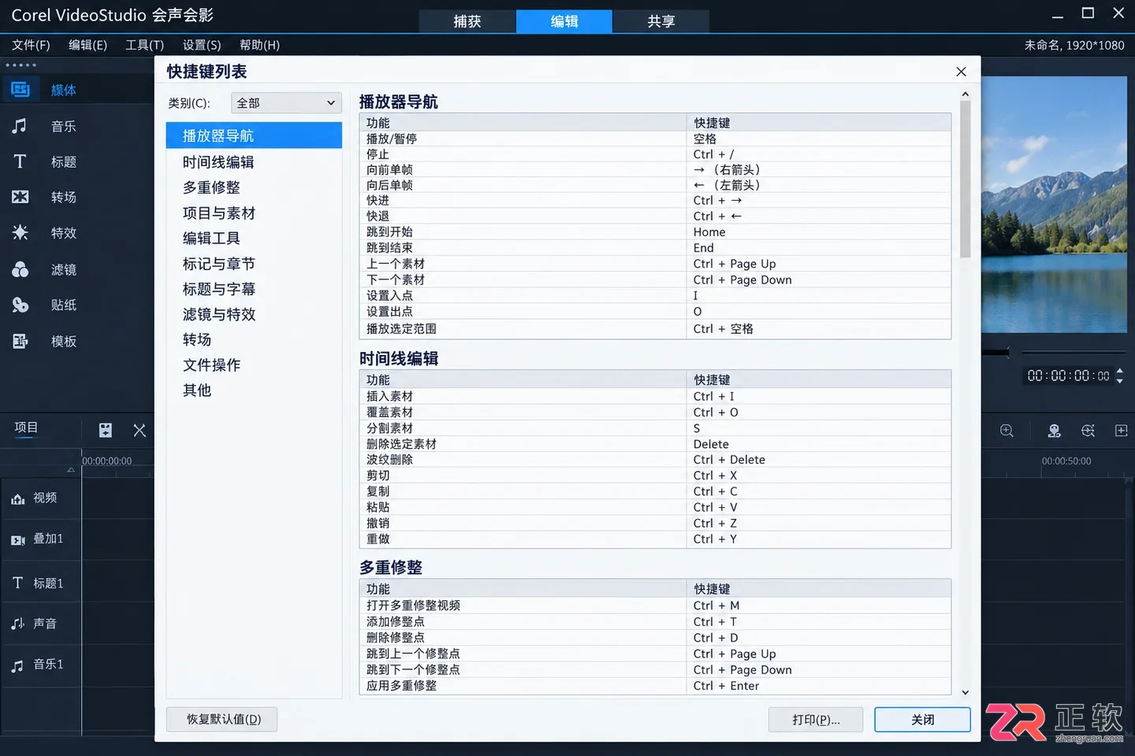The image size is (1135, 756).
Task: Click the 打印(P)... button
Action: click(816, 720)
